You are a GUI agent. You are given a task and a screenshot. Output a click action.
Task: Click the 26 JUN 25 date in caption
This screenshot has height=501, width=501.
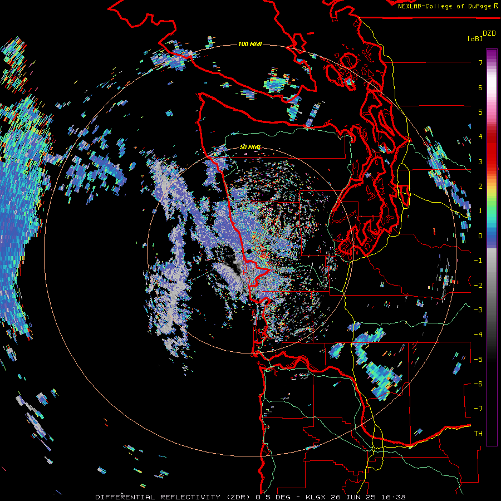click(x=353, y=497)
